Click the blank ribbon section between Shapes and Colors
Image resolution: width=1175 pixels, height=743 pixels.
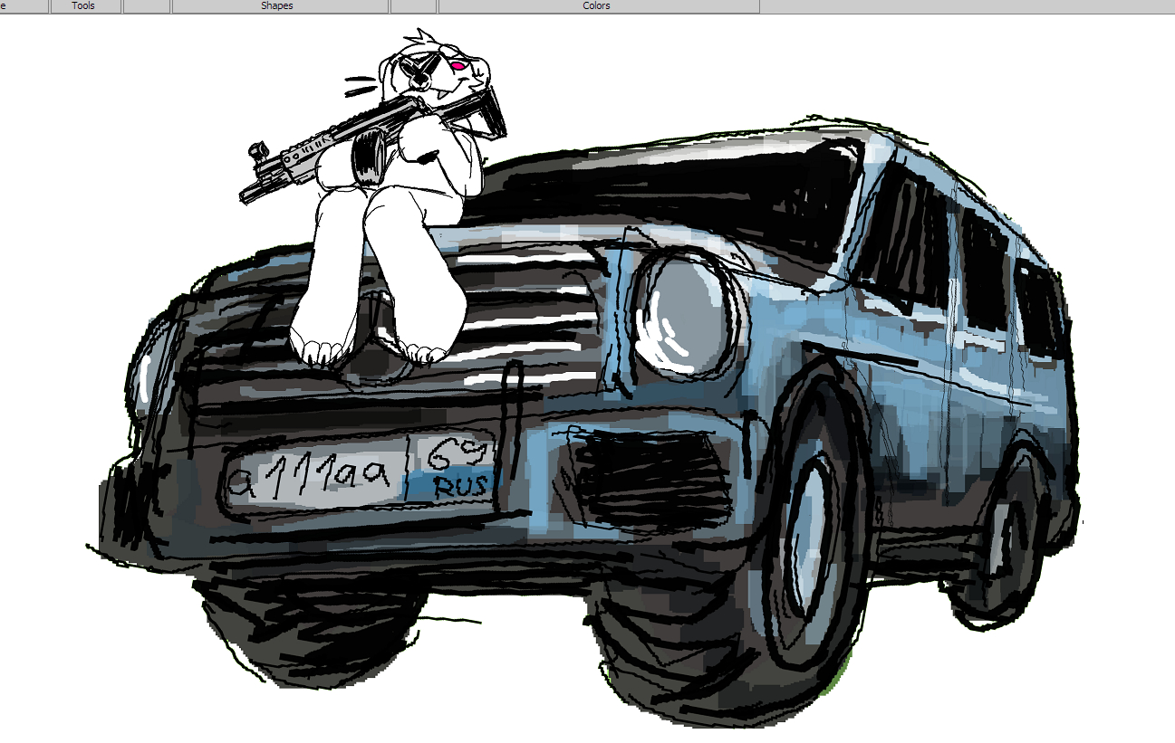tap(413, 6)
